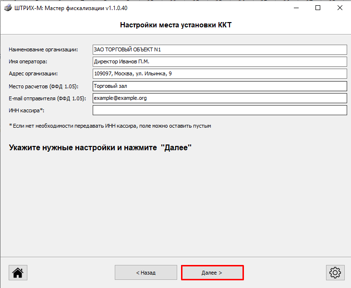Click the footnote about leaving ИНН кассира empty
Viewport: 351px width, 288px height.
[110, 126]
